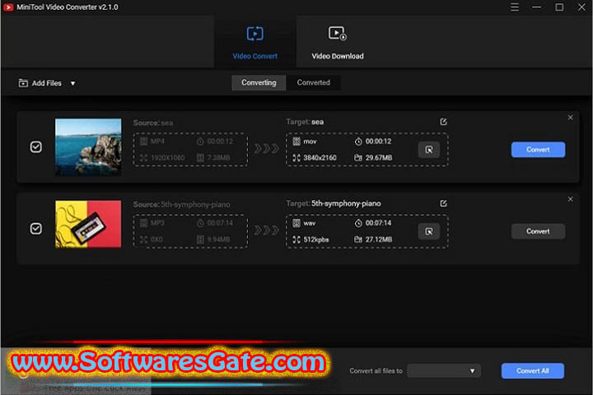Image resolution: width=593 pixels, height=395 pixels.
Task: Click the 512kpbs bitrate value
Action: [315, 239]
